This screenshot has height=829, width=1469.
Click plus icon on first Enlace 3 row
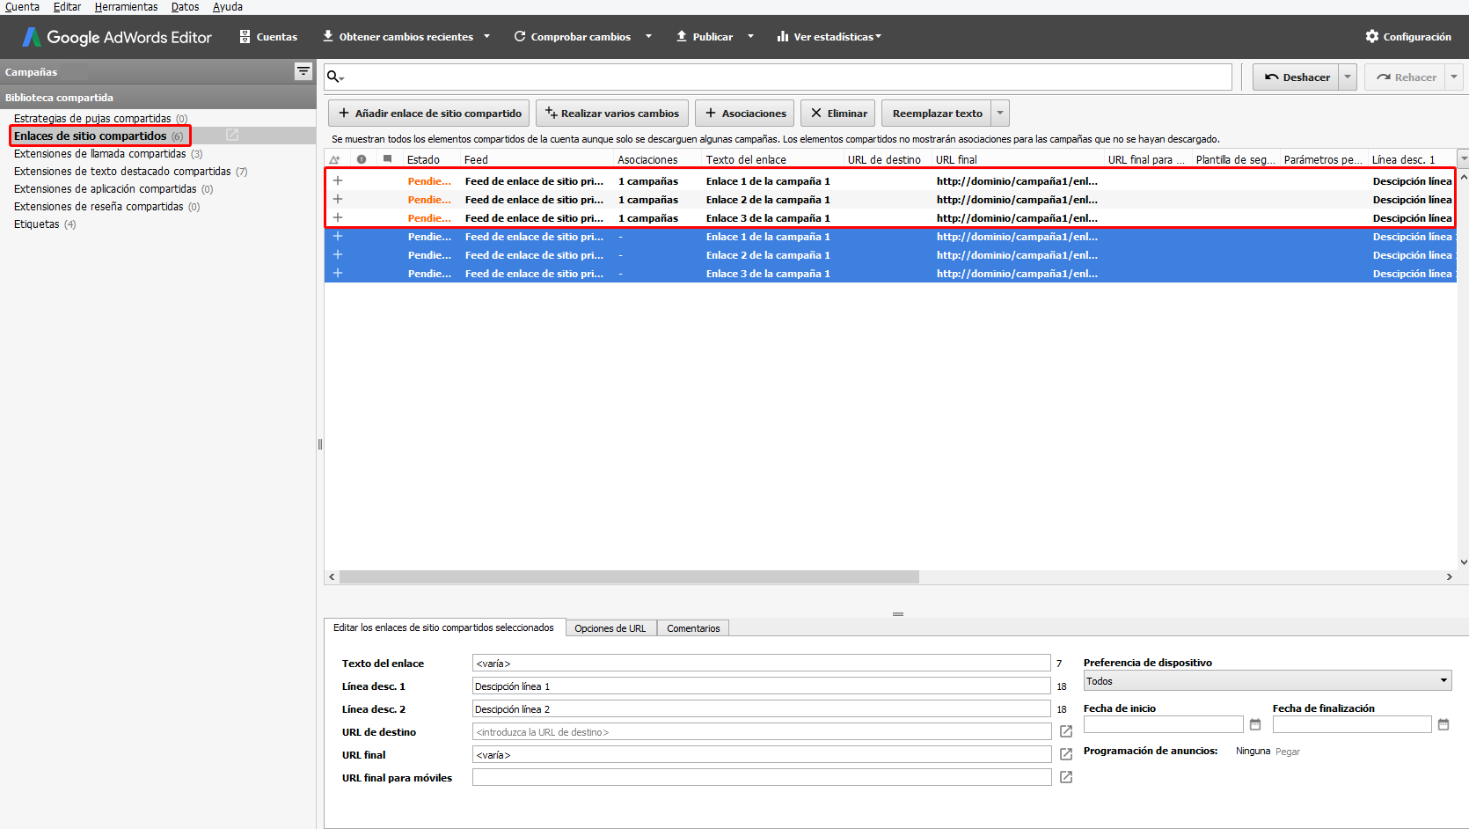(338, 217)
